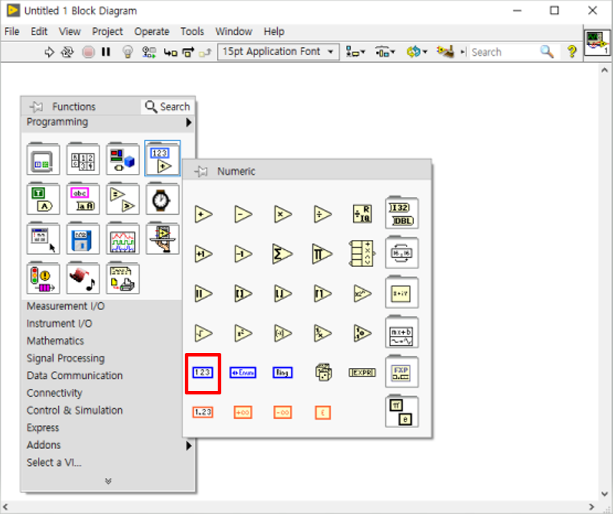Screen dimensions: 613x514
Task: Pin the Functions palette with thumbtack
Action: pyautogui.click(x=37, y=107)
